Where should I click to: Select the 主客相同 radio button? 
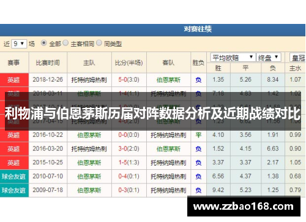65,43
